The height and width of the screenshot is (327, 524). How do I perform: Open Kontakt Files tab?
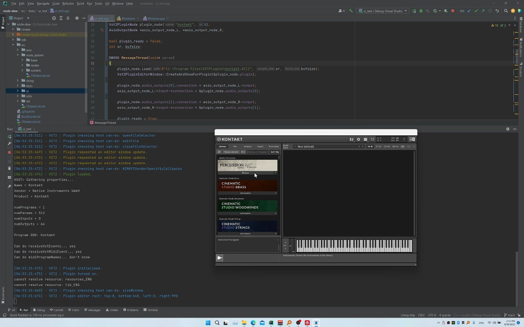pos(235,147)
